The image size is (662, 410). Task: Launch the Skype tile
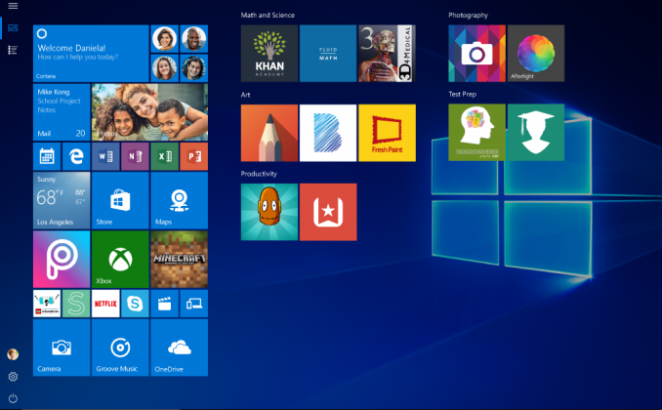135,304
